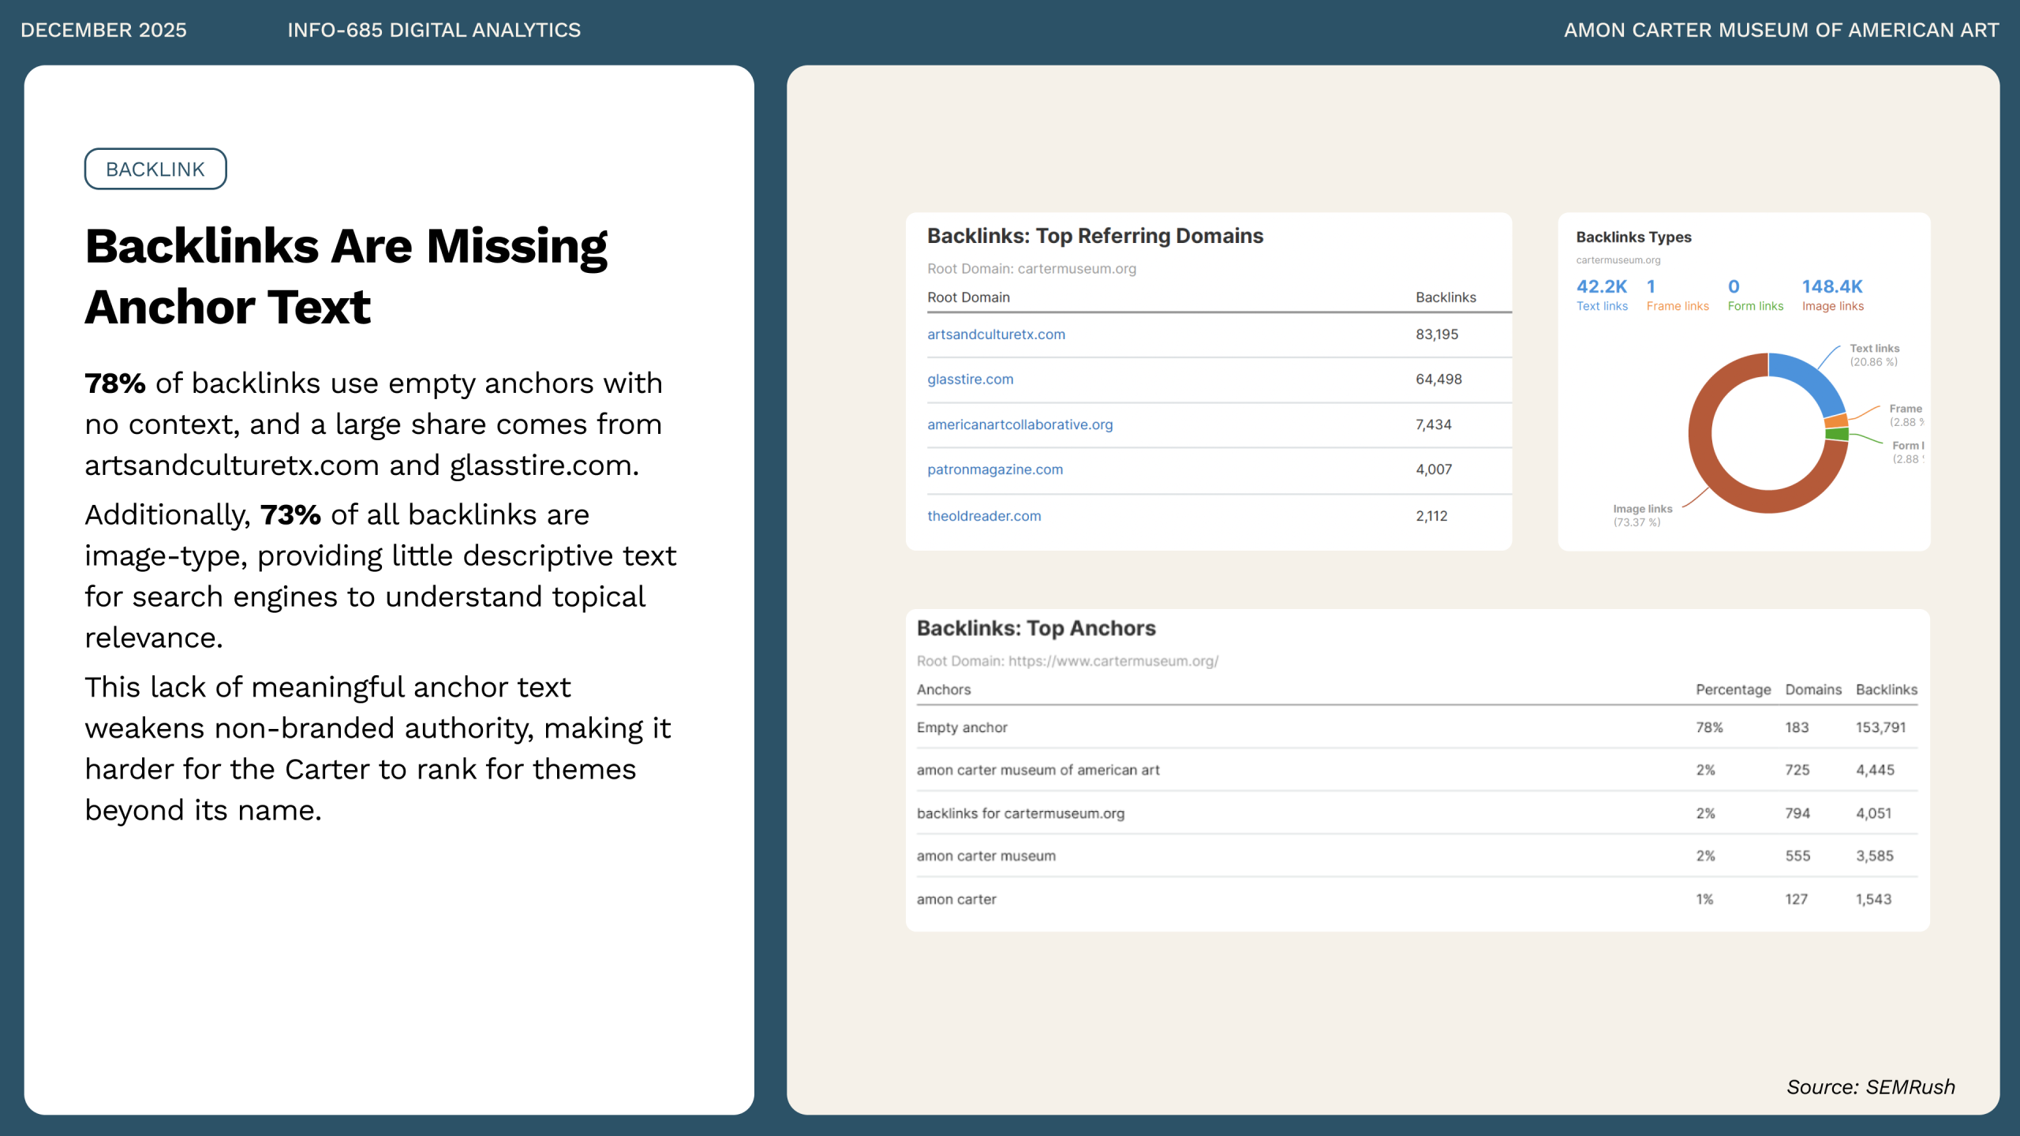
Task: Click the green Form links donut segment
Action: click(x=1837, y=435)
